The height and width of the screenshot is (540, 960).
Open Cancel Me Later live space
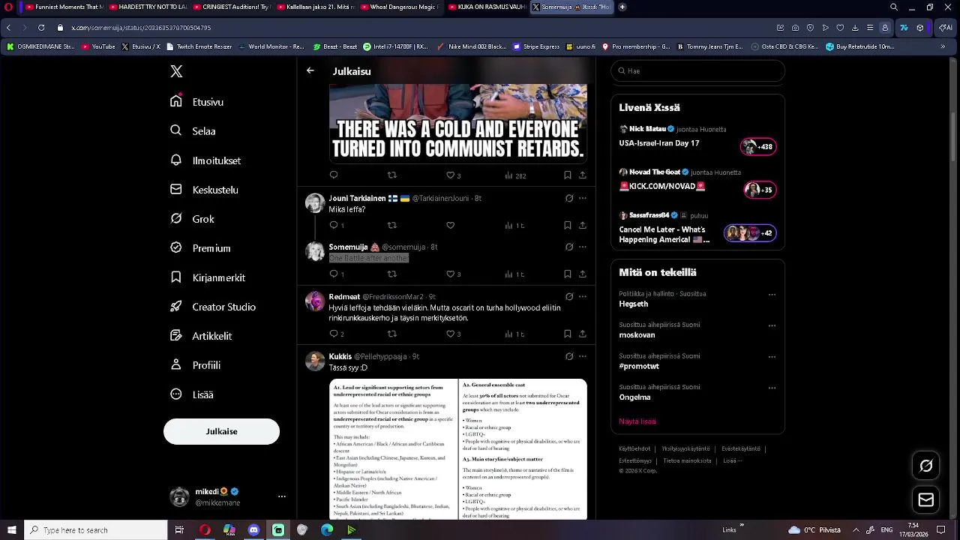pos(697,228)
